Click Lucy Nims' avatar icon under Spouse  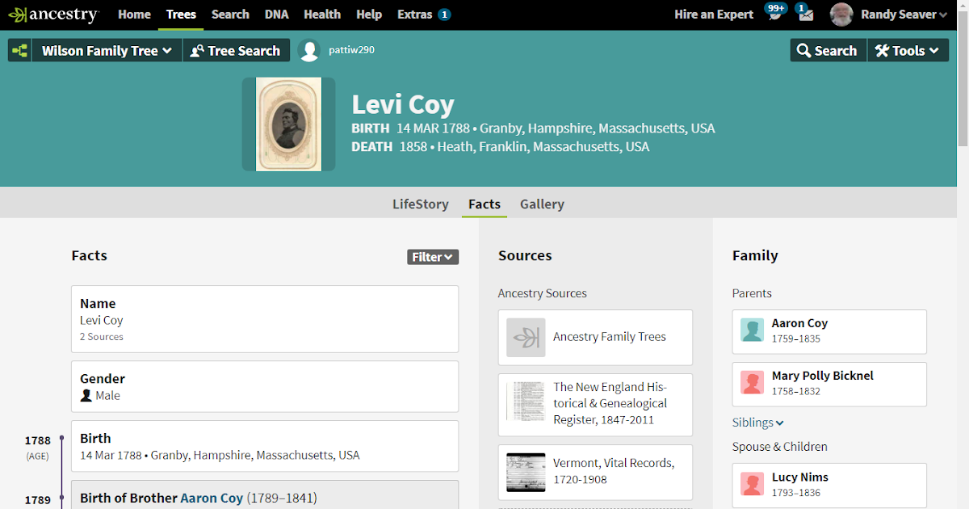[x=752, y=484]
